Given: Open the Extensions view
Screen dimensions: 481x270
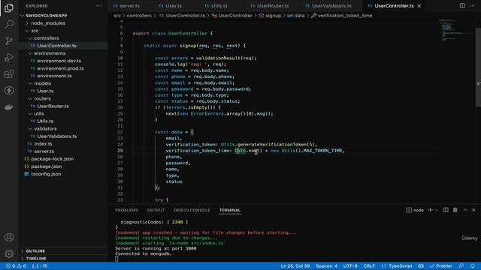Looking at the screenshot, I should click(x=9, y=73).
